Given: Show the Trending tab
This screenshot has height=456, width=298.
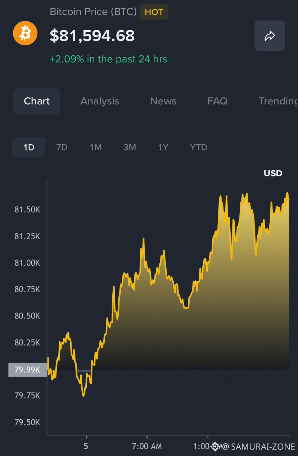Looking at the screenshot, I should [x=278, y=101].
